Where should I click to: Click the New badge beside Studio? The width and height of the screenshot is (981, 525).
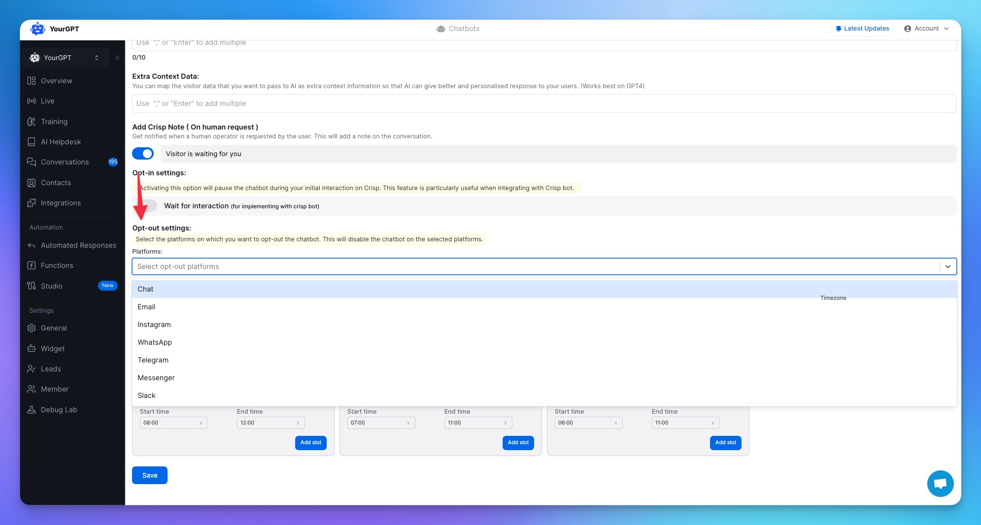click(x=108, y=286)
